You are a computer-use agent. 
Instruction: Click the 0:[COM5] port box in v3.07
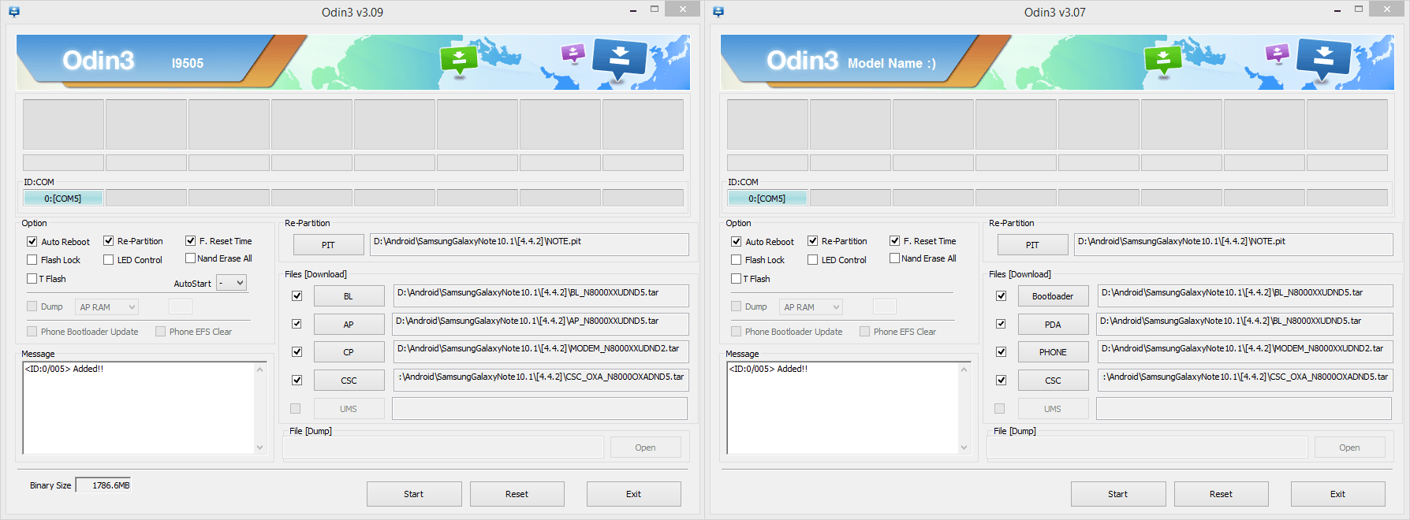767,199
